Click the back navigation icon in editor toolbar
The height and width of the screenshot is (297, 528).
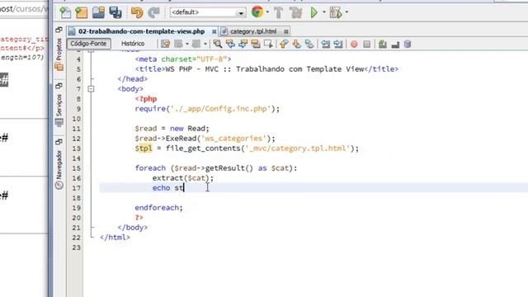(x=178, y=44)
